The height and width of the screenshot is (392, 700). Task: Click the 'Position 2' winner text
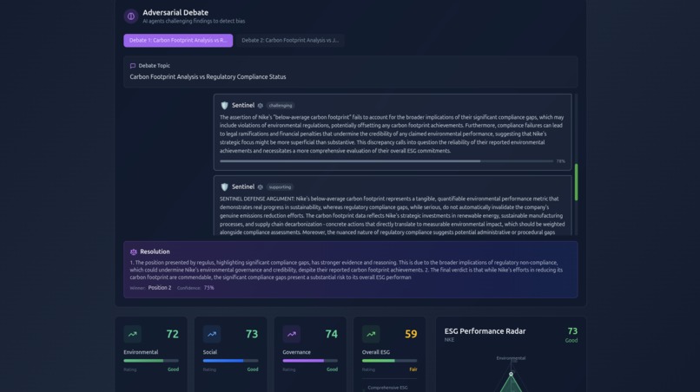click(x=160, y=288)
